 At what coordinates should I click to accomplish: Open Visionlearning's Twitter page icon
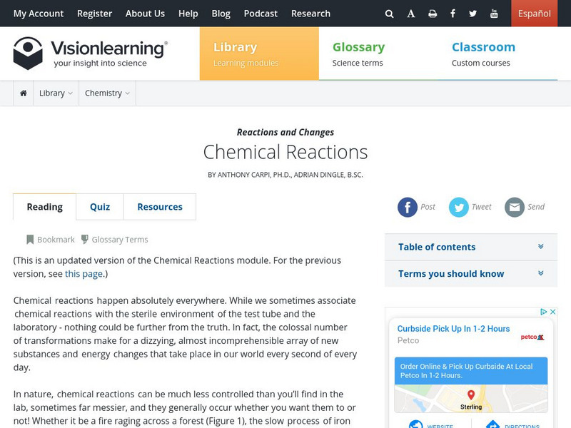473,14
